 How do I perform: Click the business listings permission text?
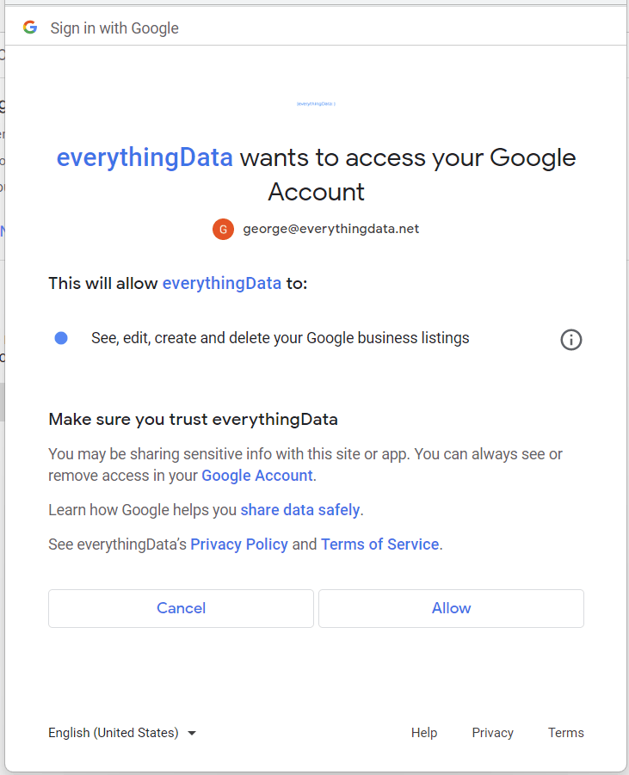point(280,338)
